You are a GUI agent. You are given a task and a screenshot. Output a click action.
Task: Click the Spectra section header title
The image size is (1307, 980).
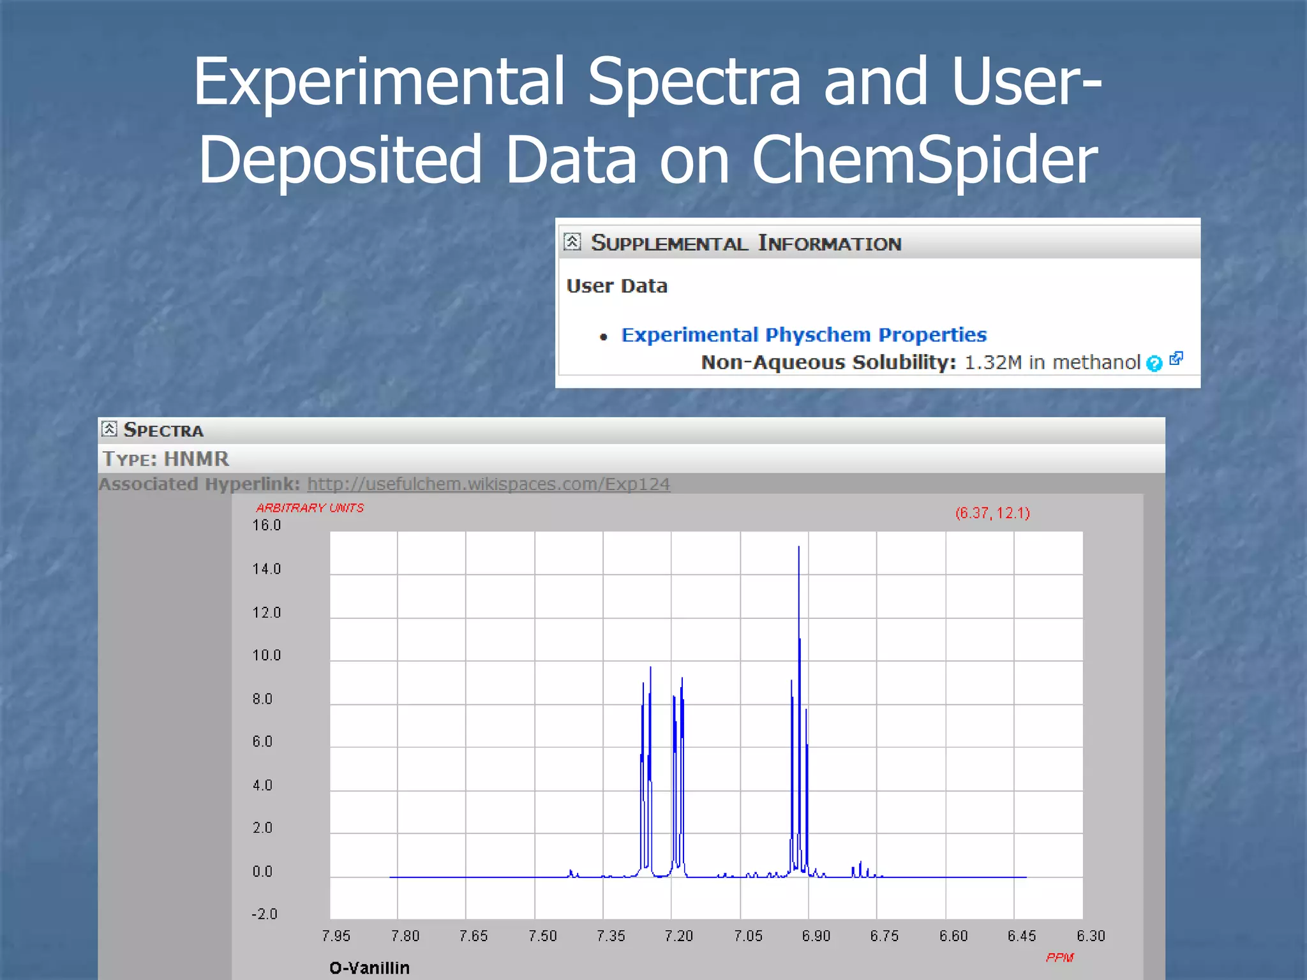click(163, 430)
